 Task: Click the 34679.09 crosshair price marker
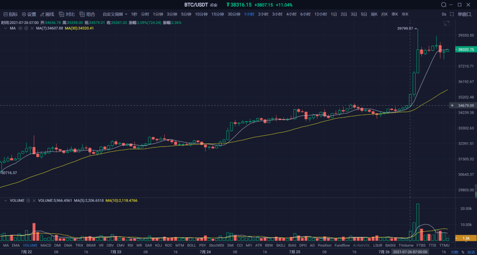click(466, 106)
